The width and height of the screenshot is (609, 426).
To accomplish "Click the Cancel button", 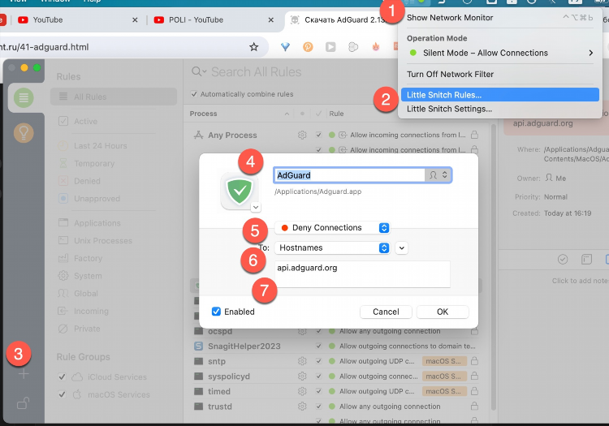I will click(x=386, y=312).
